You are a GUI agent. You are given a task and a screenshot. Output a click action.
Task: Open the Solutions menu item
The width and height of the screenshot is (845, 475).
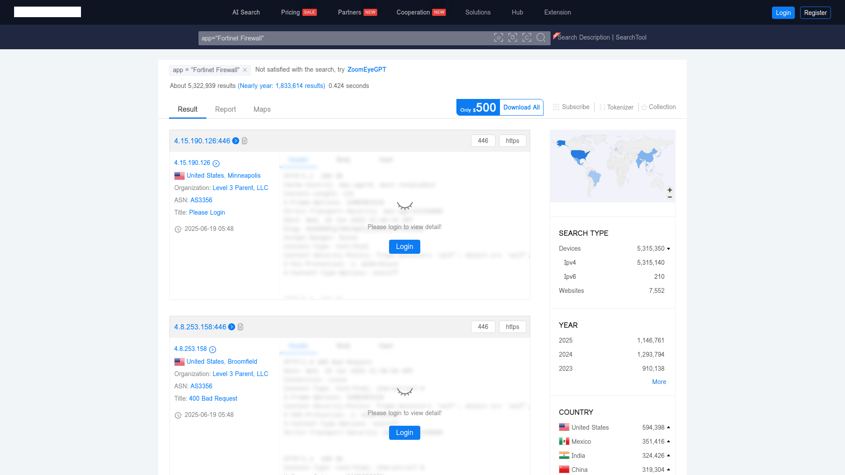pyautogui.click(x=478, y=12)
